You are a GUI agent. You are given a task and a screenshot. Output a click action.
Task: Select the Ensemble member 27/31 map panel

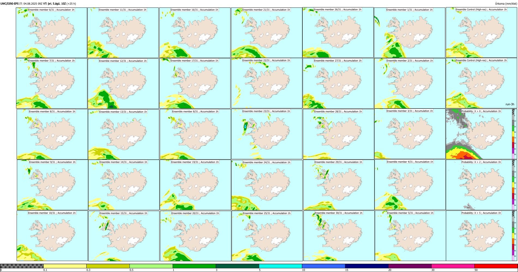click(x=338, y=84)
